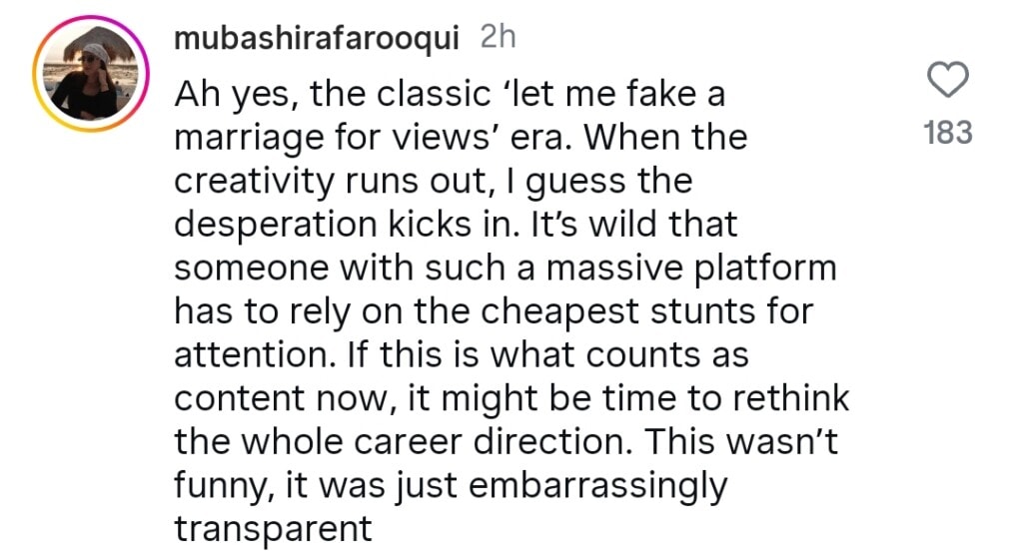Click the mubashirafarooqui username
The width and height of the screenshot is (1023, 559).
(x=317, y=38)
